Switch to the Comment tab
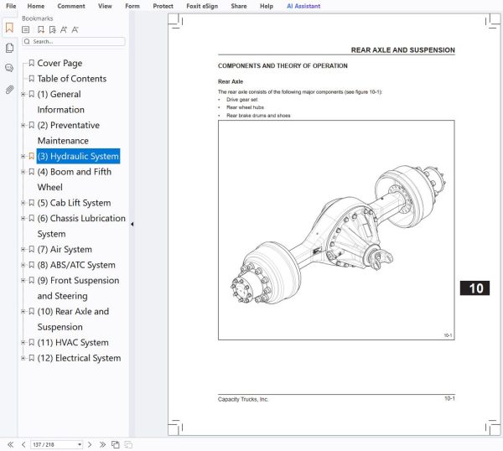503x451 pixels. pos(71,6)
